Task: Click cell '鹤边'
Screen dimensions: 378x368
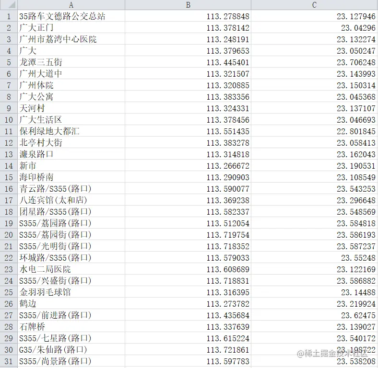Action: tap(71, 304)
